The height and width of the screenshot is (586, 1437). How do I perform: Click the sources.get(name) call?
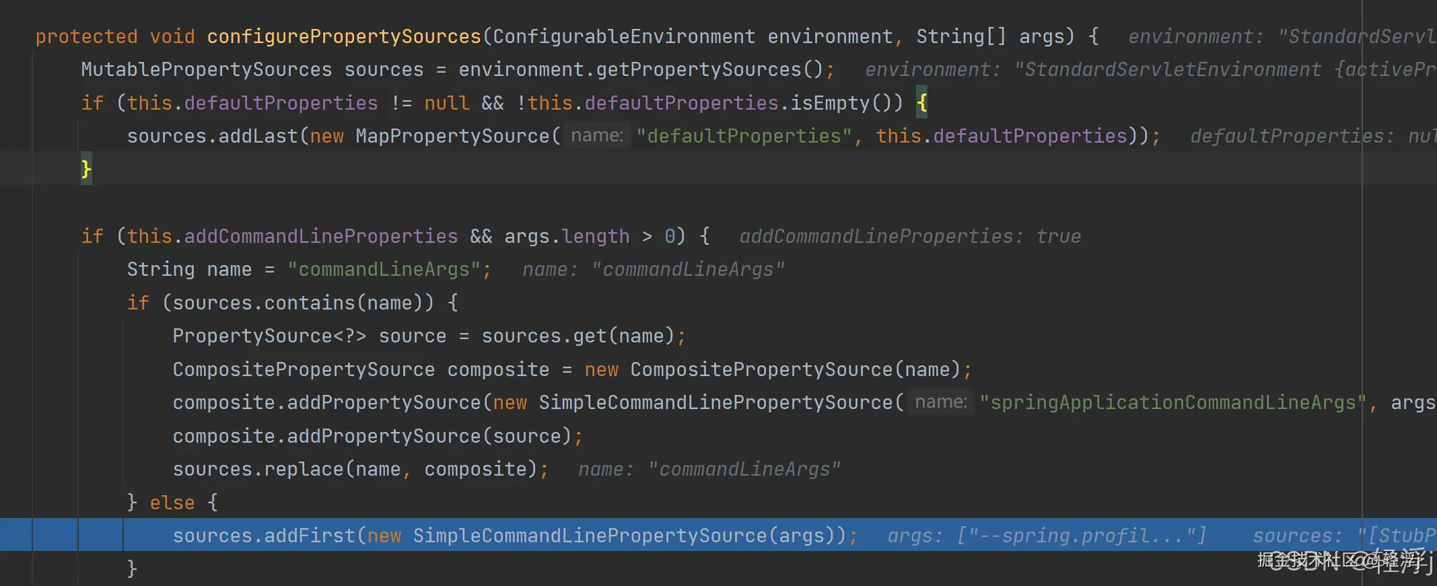578,336
